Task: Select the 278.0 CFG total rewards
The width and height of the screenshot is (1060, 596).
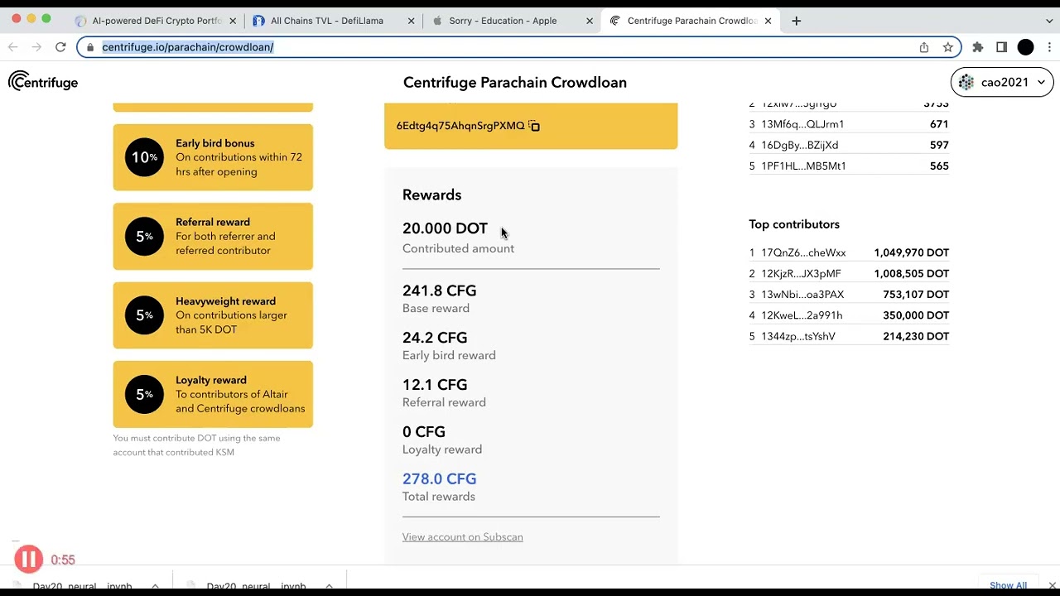Action: click(x=439, y=479)
